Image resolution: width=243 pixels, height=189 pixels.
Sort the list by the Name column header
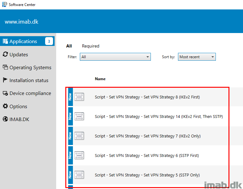[100, 79]
